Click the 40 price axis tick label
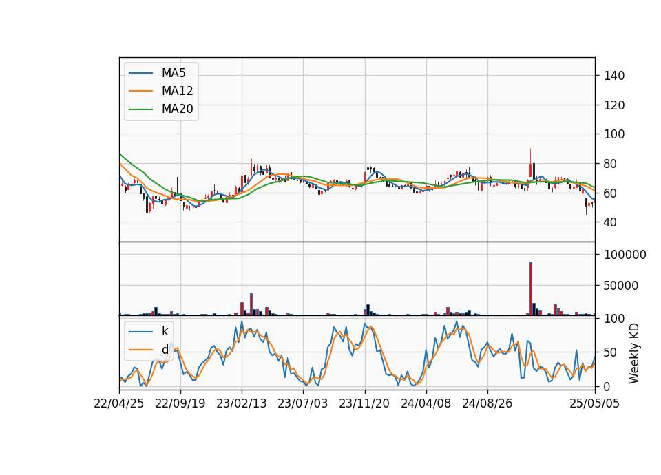This screenshot has height=475, width=661. (611, 222)
